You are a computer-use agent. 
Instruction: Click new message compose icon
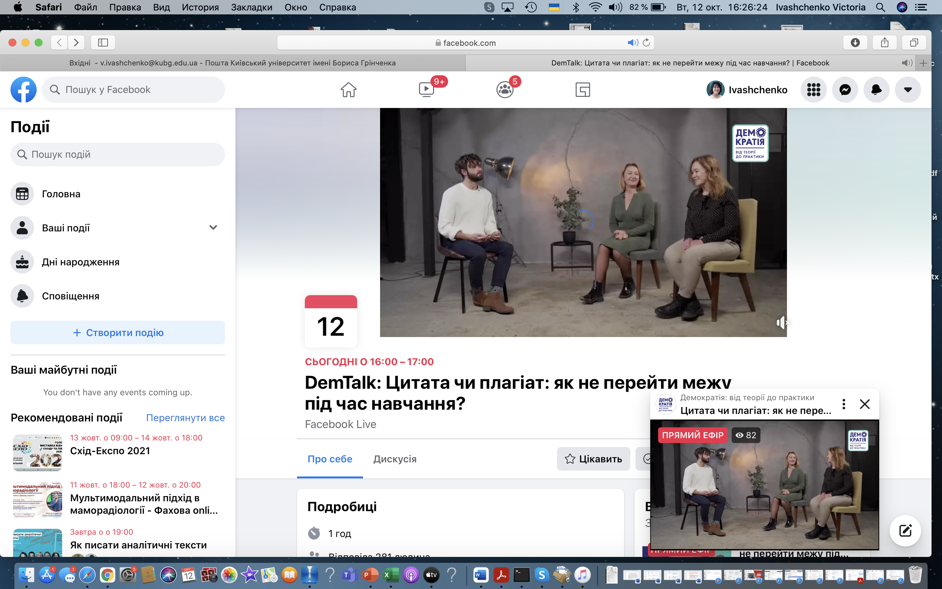click(x=905, y=530)
